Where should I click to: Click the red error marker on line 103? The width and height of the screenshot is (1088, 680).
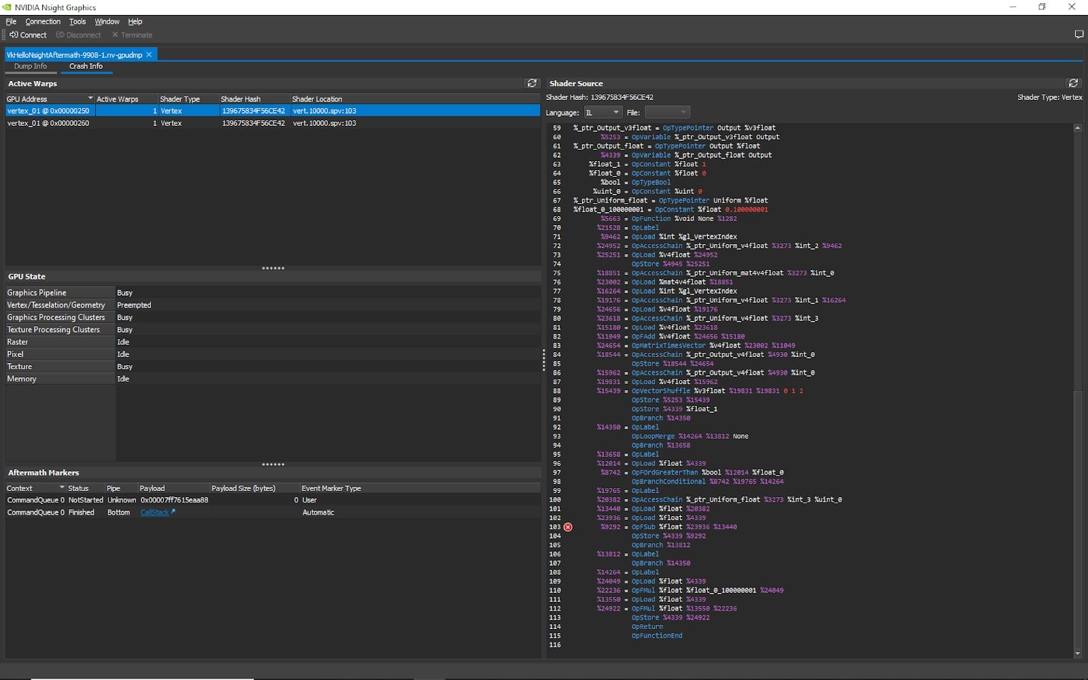pyautogui.click(x=568, y=527)
